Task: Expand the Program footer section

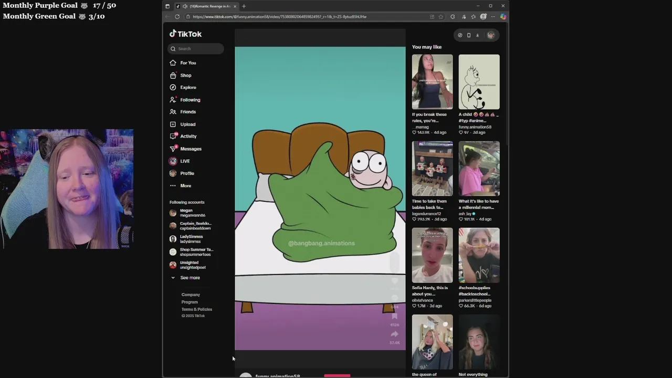Action: pos(190,302)
